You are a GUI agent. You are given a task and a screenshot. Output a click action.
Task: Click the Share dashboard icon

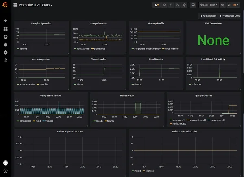(171, 5)
